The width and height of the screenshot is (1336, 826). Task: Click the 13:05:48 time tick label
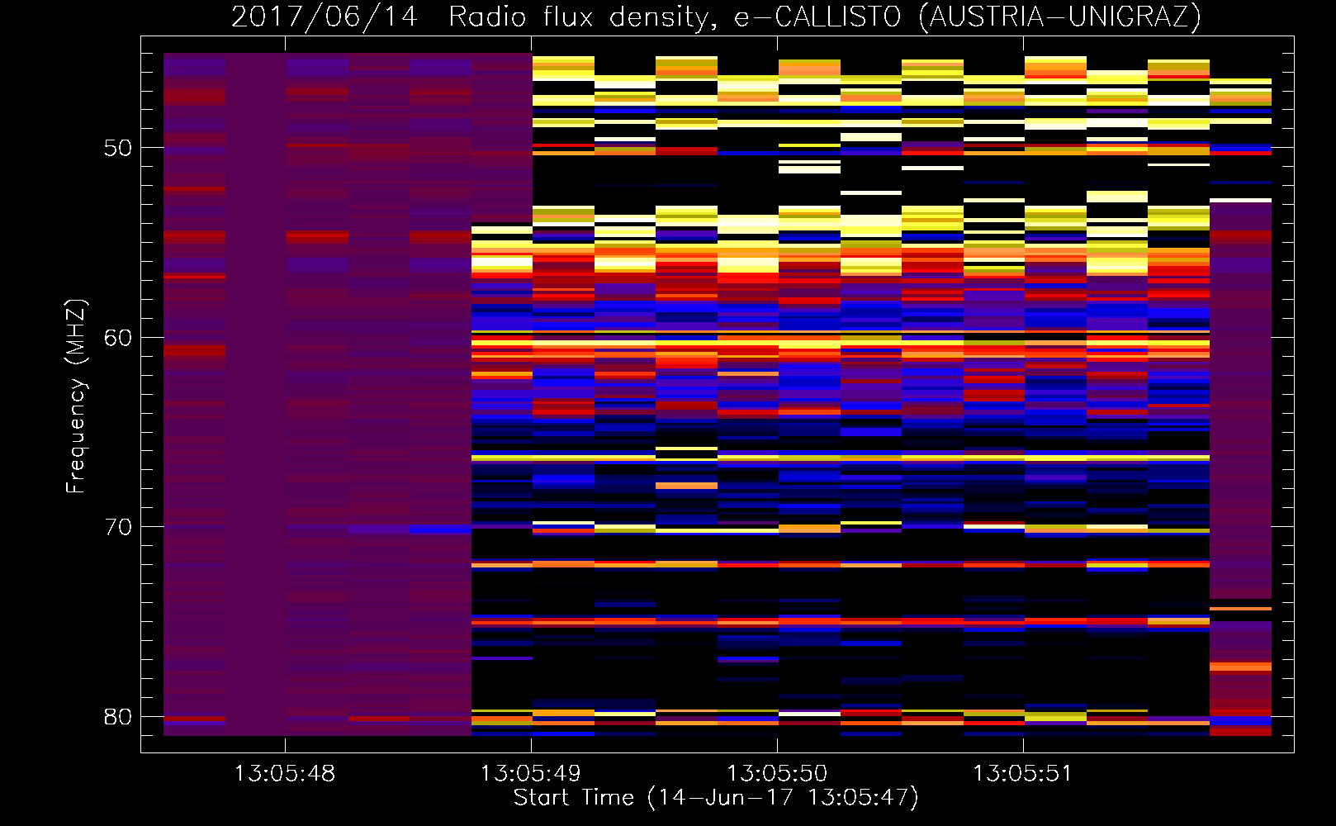click(x=285, y=774)
